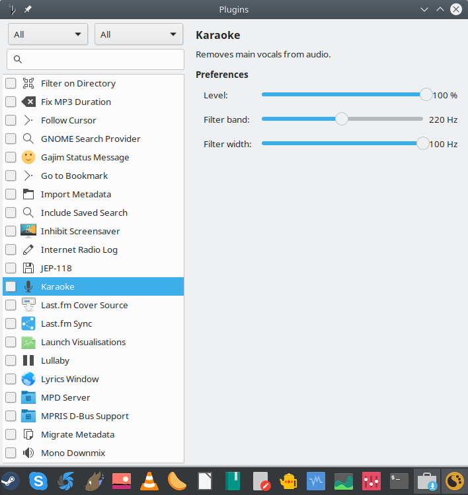Select Launch Visualisations in the list
Screen dimensions: 468x495
point(83,342)
